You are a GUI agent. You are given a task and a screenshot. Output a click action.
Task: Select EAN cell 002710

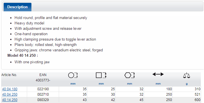pos(43,94)
